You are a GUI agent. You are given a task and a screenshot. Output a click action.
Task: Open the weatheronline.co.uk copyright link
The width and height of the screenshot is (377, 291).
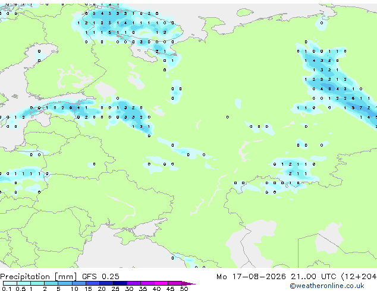[327, 286]
